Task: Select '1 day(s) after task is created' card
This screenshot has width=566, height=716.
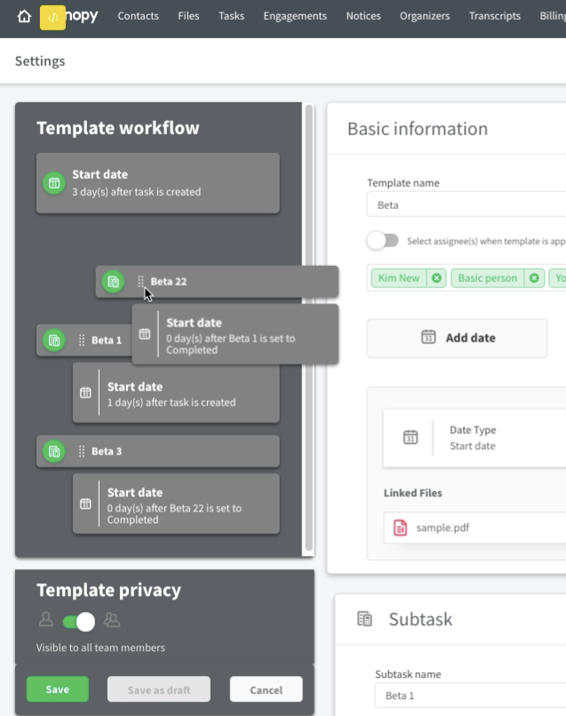Action: (x=176, y=393)
